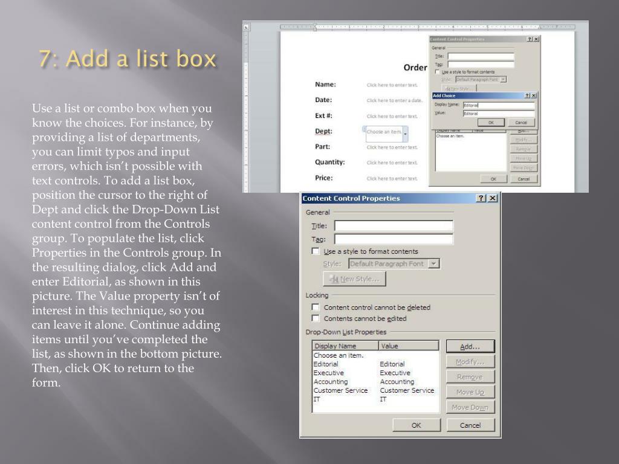Click Cancel in the Add Choice dialog
This screenshot has height=464, width=619.
pyautogui.click(x=520, y=123)
